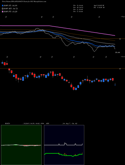Open the dark blue ADX indicator chart panel
The image size is (125, 165).
click(x=64, y=145)
